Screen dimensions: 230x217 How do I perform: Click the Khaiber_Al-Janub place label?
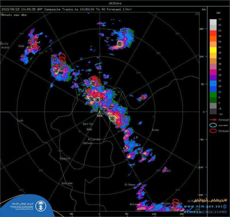tap(172, 203)
